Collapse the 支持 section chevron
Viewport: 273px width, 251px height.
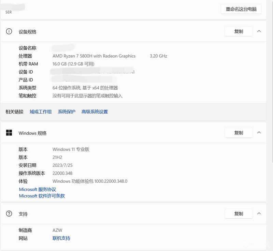point(259,213)
